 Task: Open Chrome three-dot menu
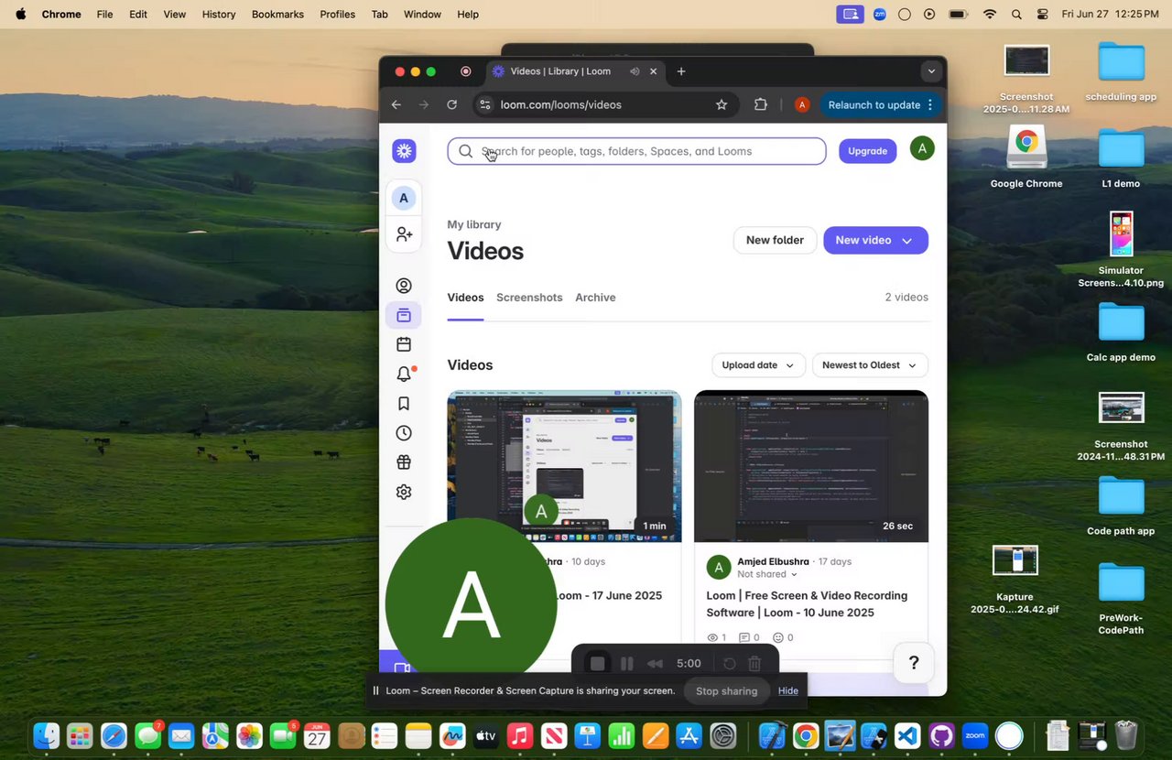point(930,104)
